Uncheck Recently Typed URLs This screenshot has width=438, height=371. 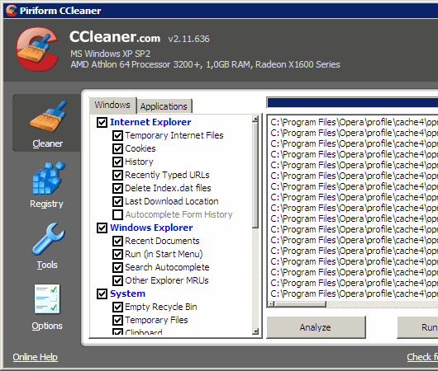pos(117,175)
